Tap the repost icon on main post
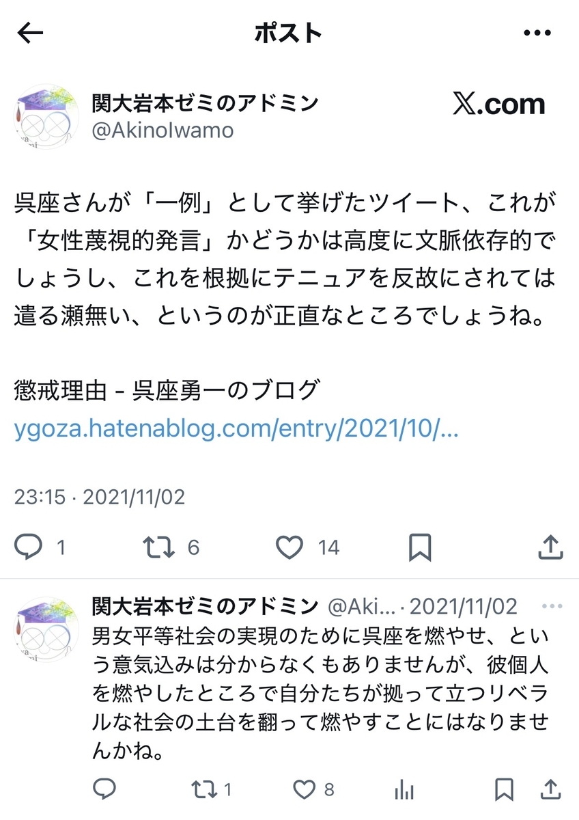 [157, 547]
